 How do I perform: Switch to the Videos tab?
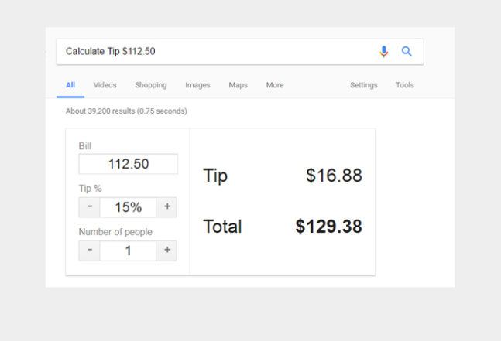pyautogui.click(x=105, y=85)
